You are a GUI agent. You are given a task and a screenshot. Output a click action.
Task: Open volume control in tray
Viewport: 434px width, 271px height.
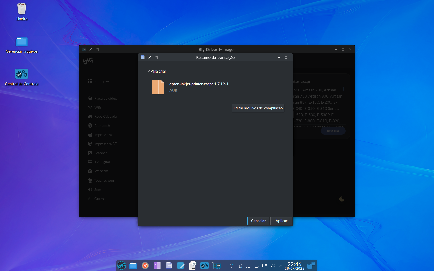pyautogui.click(x=273, y=266)
